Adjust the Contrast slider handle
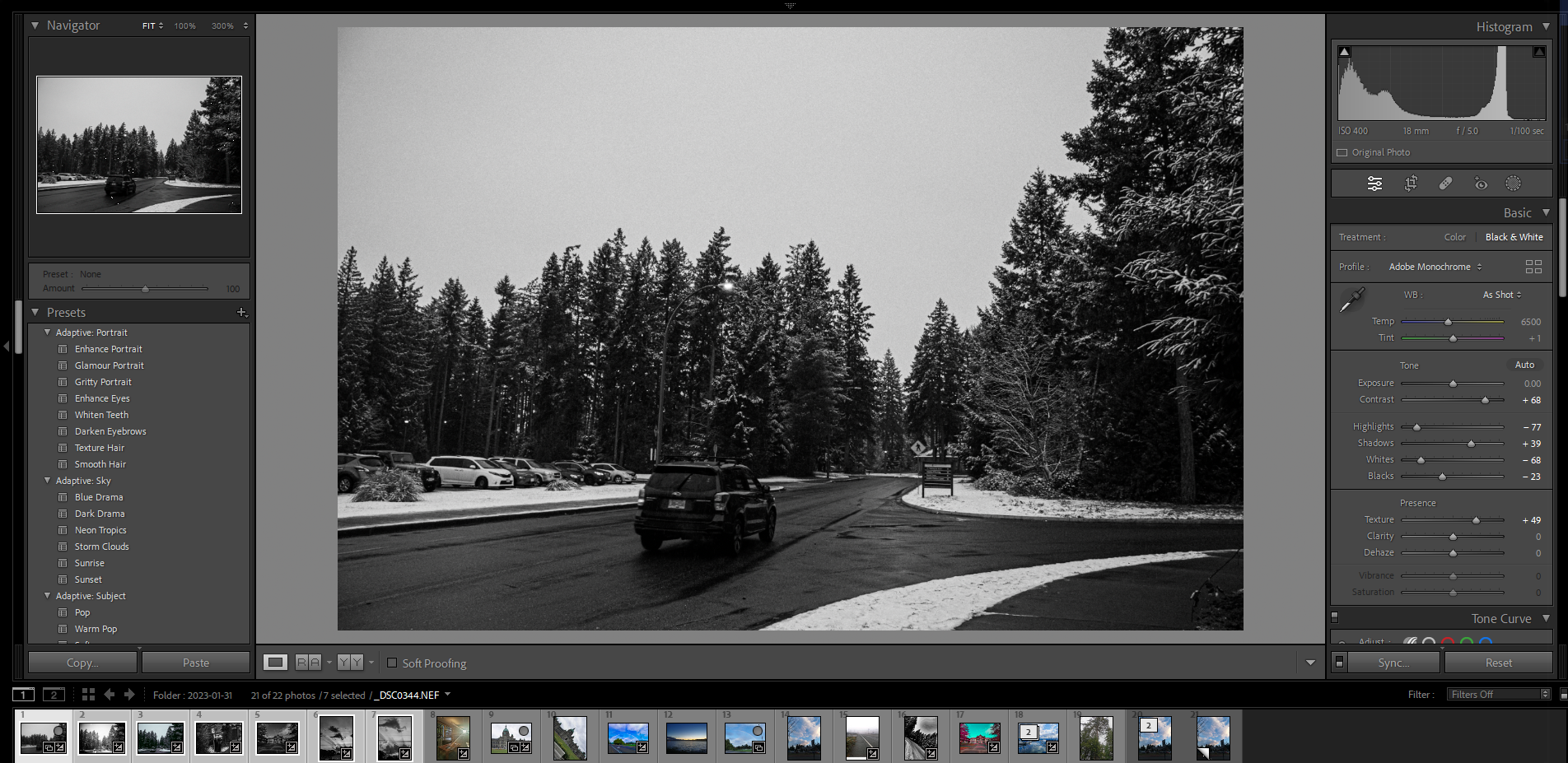The height and width of the screenshot is (763, 1568). click(1485, 400)
